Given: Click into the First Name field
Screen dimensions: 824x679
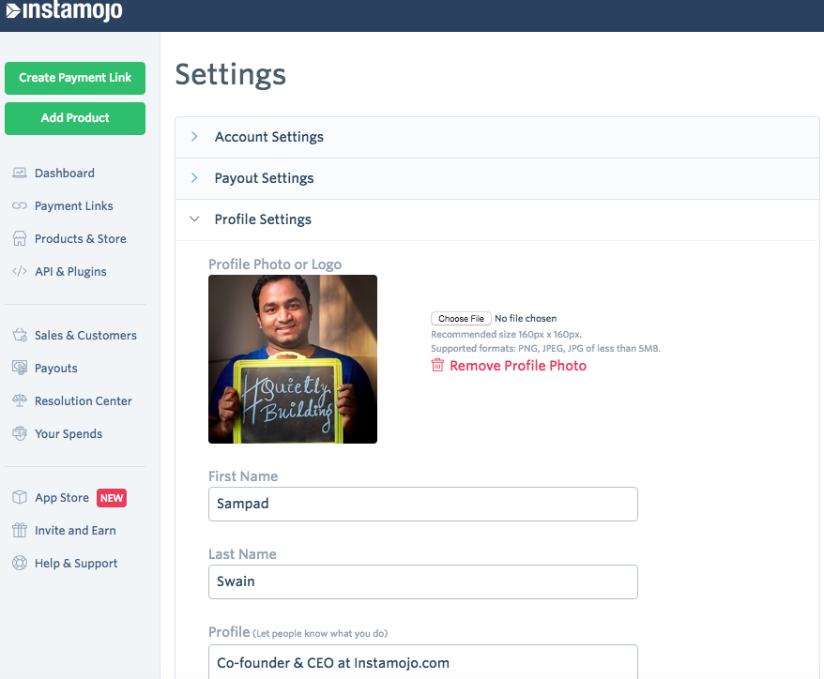Looking at the screenshot, I should (x=422, y=504).
